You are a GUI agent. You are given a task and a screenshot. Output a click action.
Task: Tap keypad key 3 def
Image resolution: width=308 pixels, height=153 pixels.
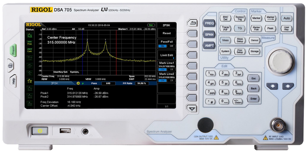tap(238, 74)
